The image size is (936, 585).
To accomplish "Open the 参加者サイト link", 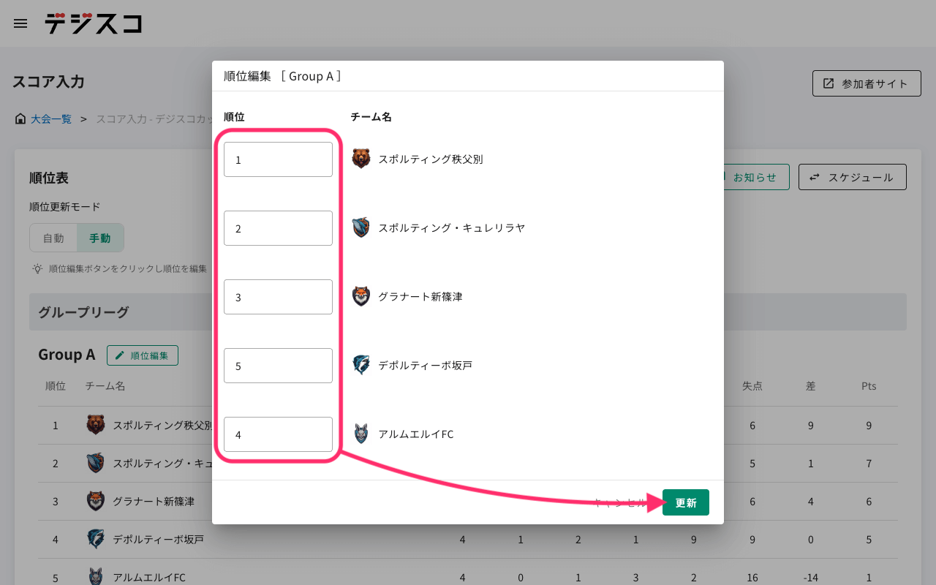I will coord(866,83).
